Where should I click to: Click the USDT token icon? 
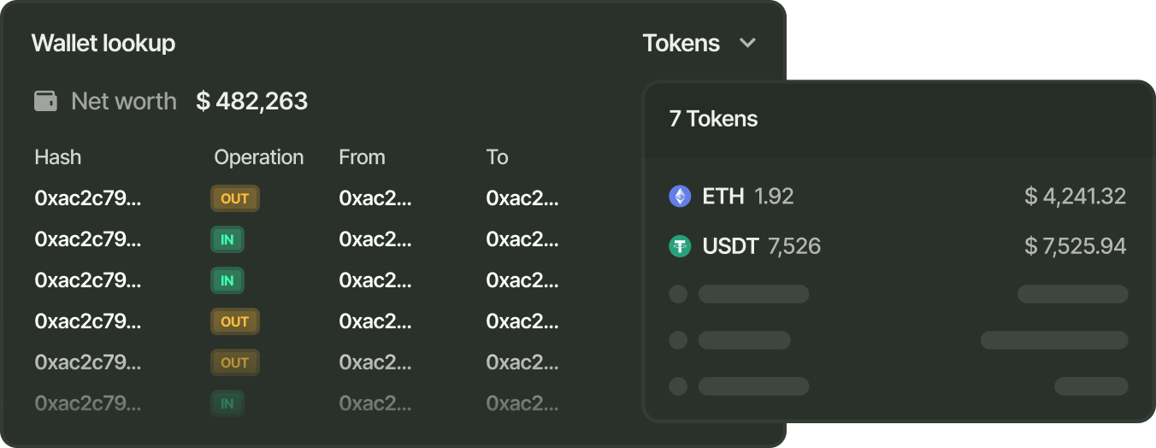pos(679,247)
